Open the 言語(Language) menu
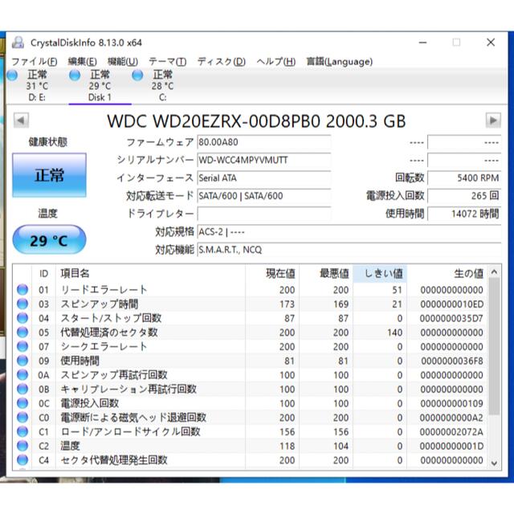This screenshot has width=514, height=514. (x=339, y=62)
